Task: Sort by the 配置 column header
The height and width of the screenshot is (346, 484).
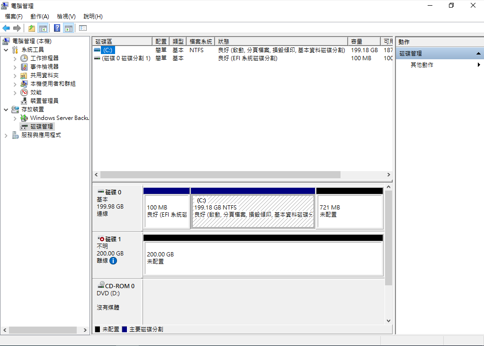Action: coord(161,41)
